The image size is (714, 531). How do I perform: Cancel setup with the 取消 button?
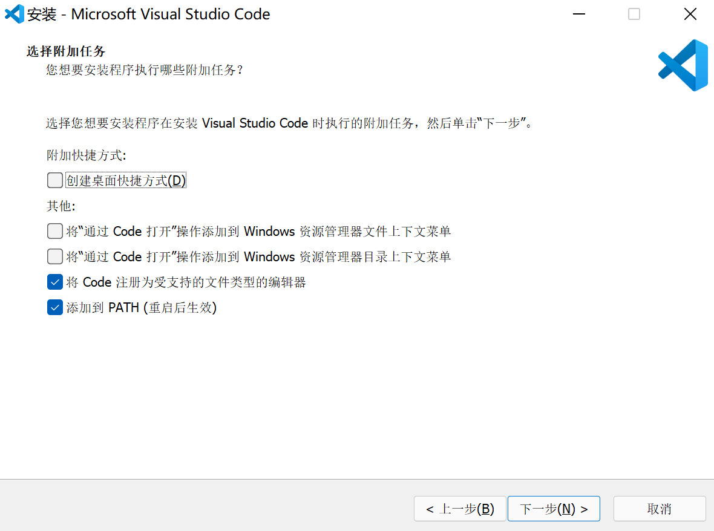point(660,509)
